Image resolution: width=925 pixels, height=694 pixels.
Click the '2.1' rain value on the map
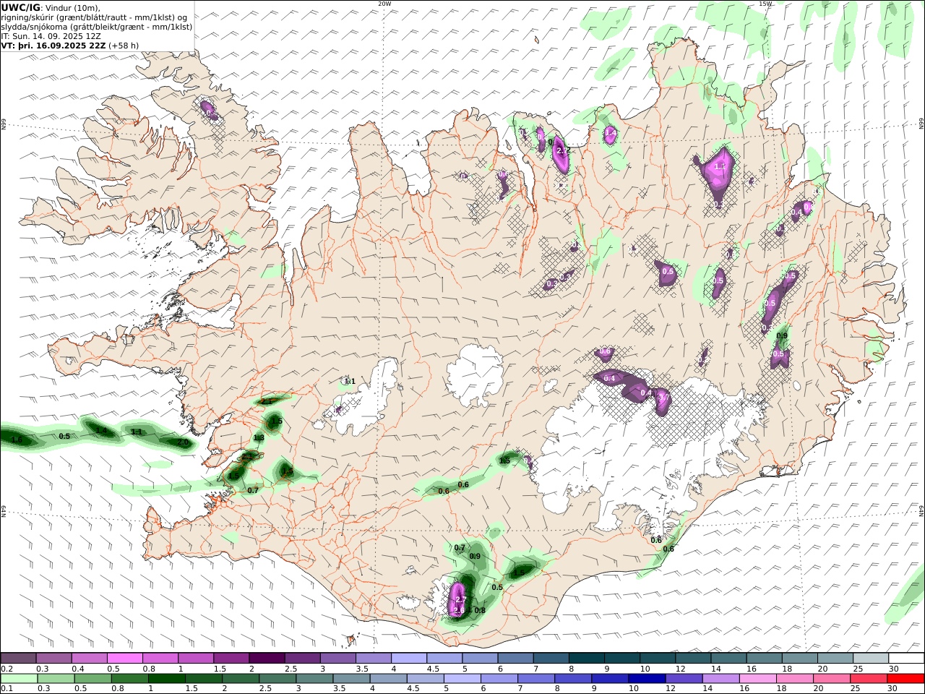[266, 401]
